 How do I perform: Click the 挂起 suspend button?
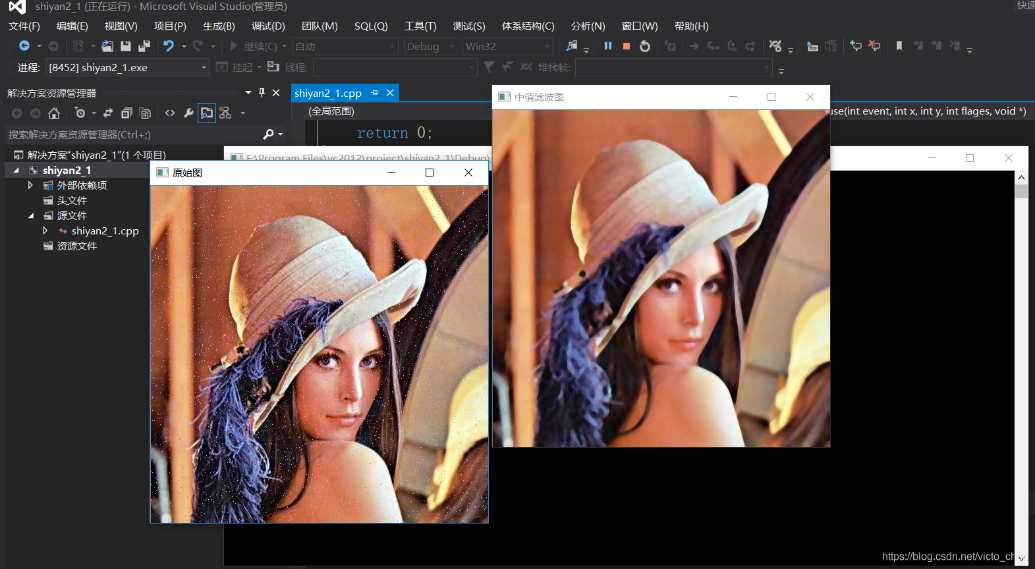click(236, 67)
